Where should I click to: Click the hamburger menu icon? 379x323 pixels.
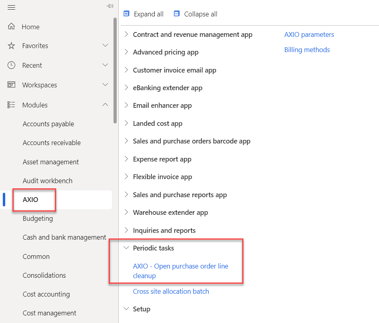pos(11,7)
